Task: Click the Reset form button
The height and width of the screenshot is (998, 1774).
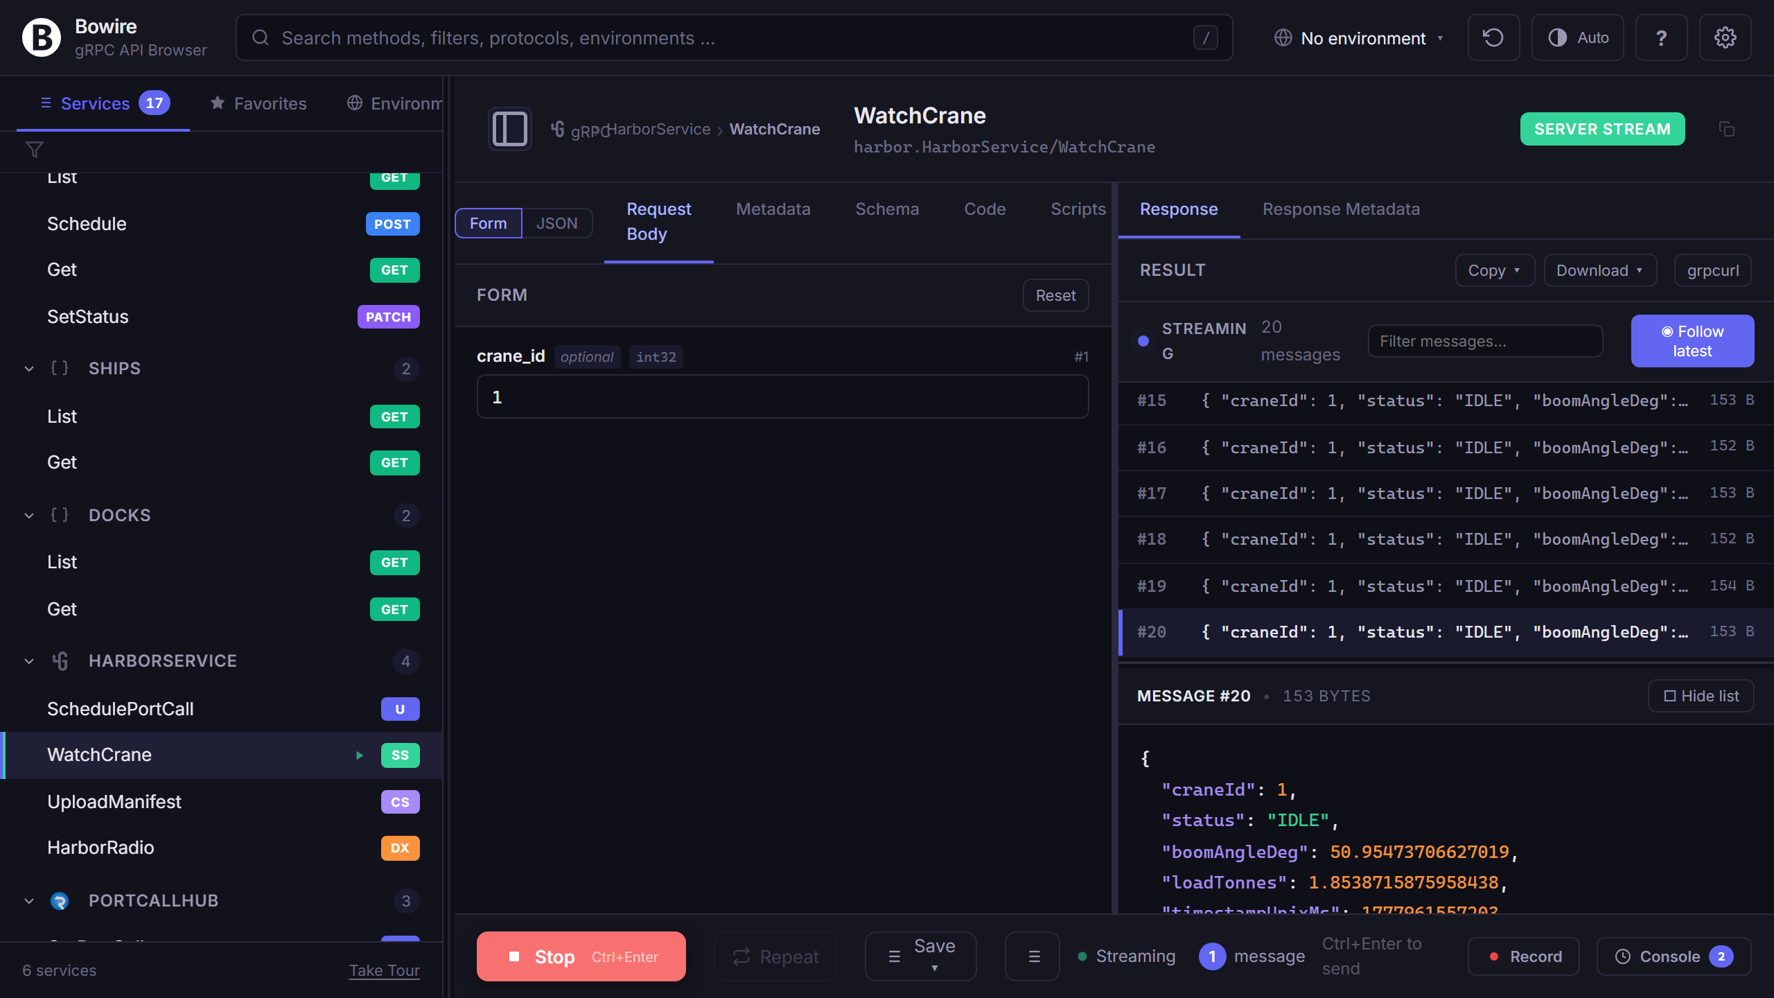Action: 1055,295
